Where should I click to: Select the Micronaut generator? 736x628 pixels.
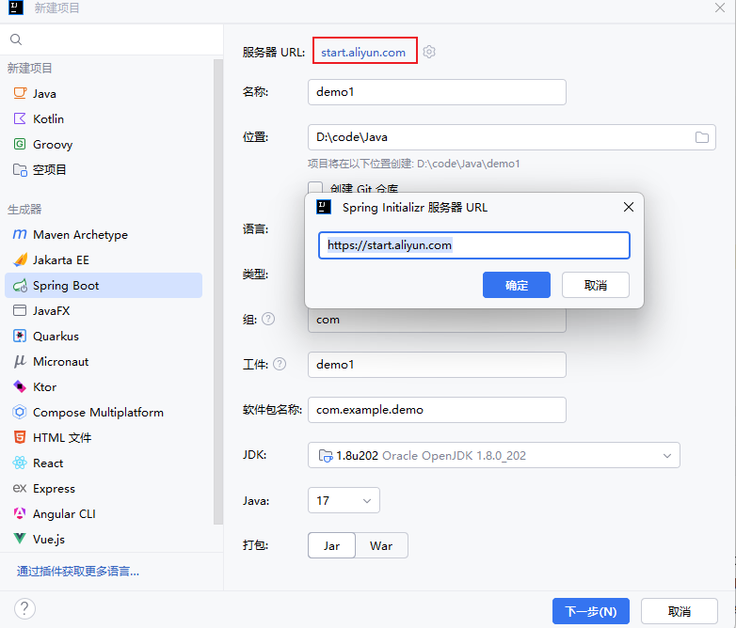coord(104,361)
